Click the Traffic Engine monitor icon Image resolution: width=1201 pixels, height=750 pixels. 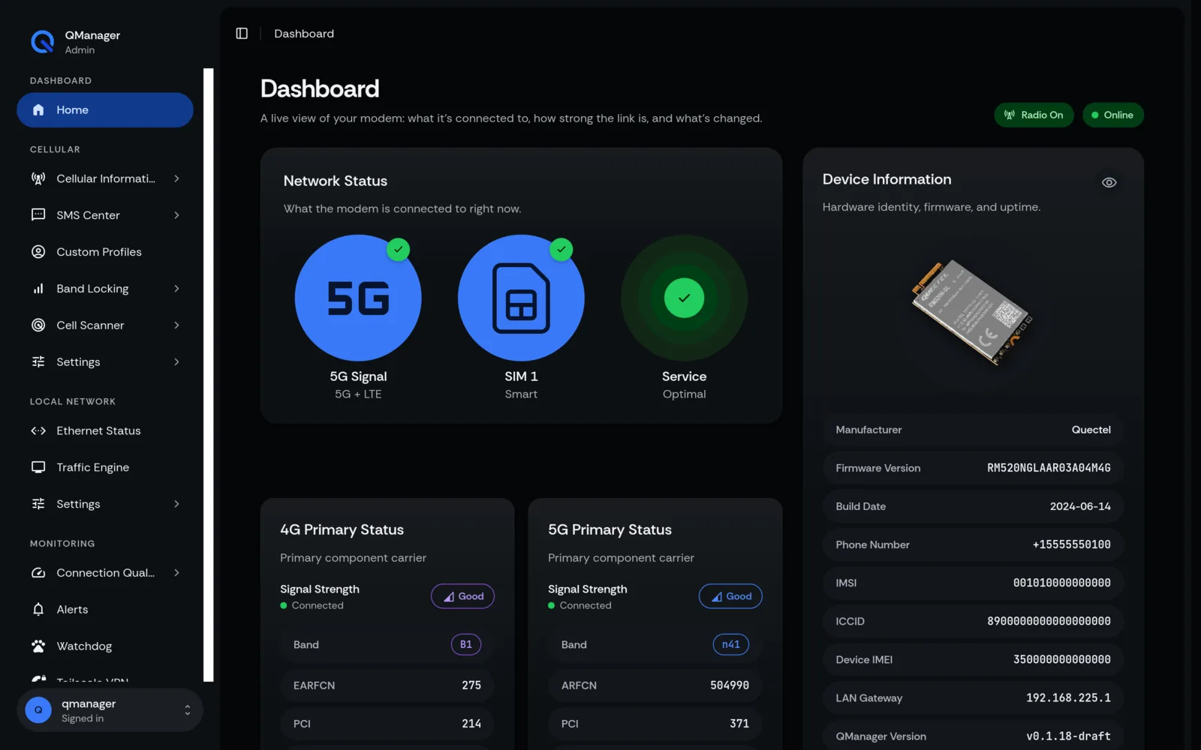38,467
